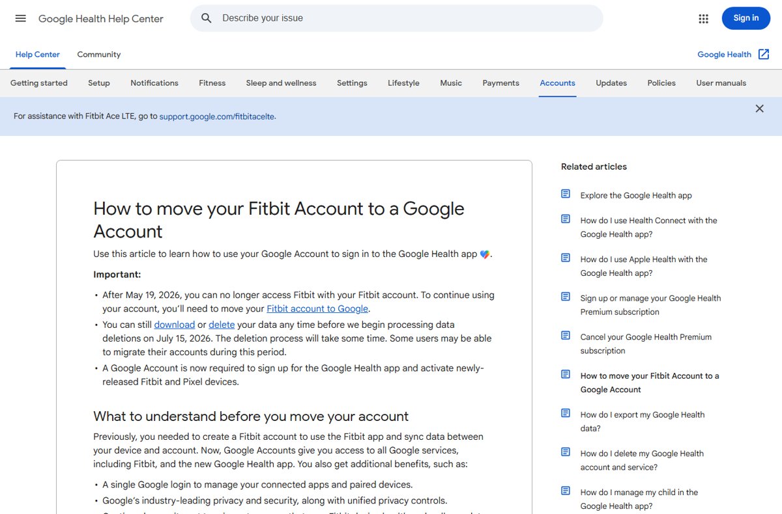Dismiss the Fitbit Ace LTE banner
Screen dimensions: 782x514
click(759, 109)
